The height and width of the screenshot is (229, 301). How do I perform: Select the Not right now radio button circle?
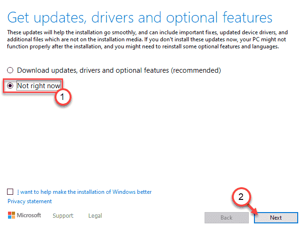11,86
